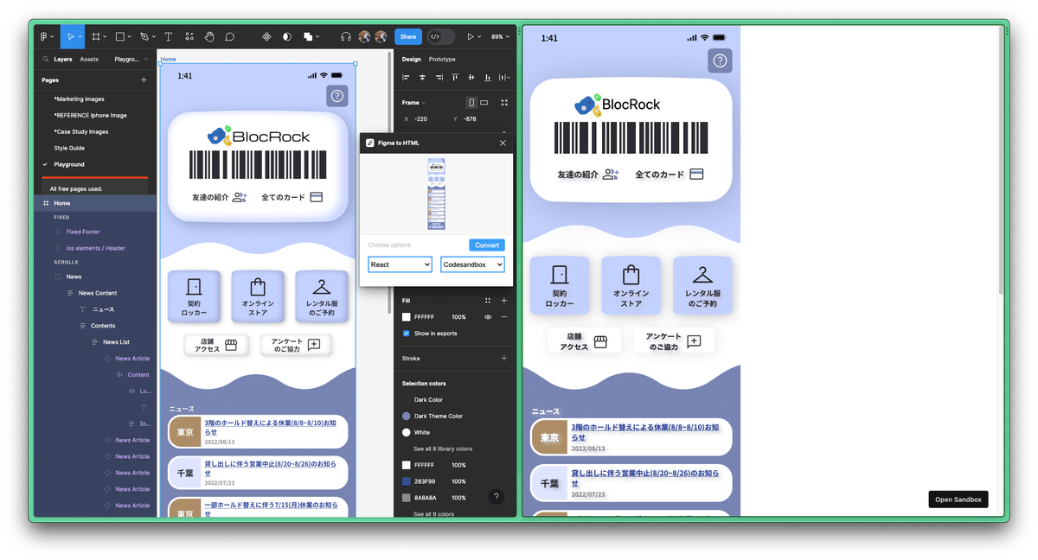Click Align horizontal centers icon
This screenshot has width=1038, height=560.
(x=422, y=78)
